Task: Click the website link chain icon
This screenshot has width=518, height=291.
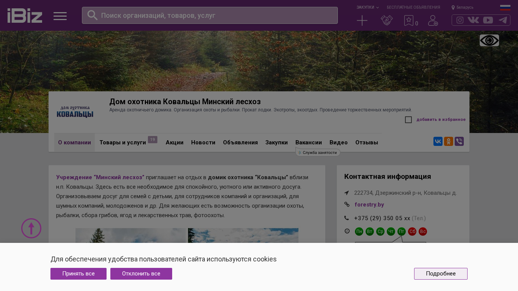Action: [347, 205]
